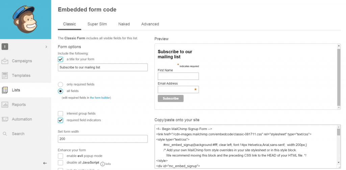Click "Subscribe to our mailing list" preview title
This screenshot has height=170, width=346.
tap(175, 54)
